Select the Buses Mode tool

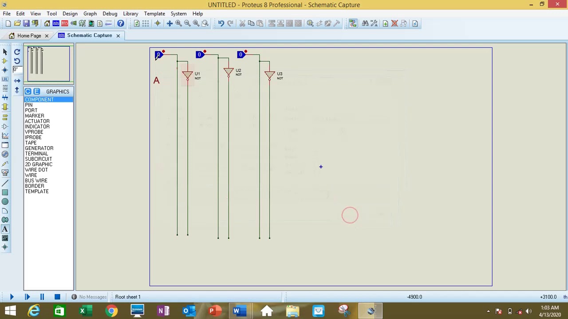(x=5, y=97)
